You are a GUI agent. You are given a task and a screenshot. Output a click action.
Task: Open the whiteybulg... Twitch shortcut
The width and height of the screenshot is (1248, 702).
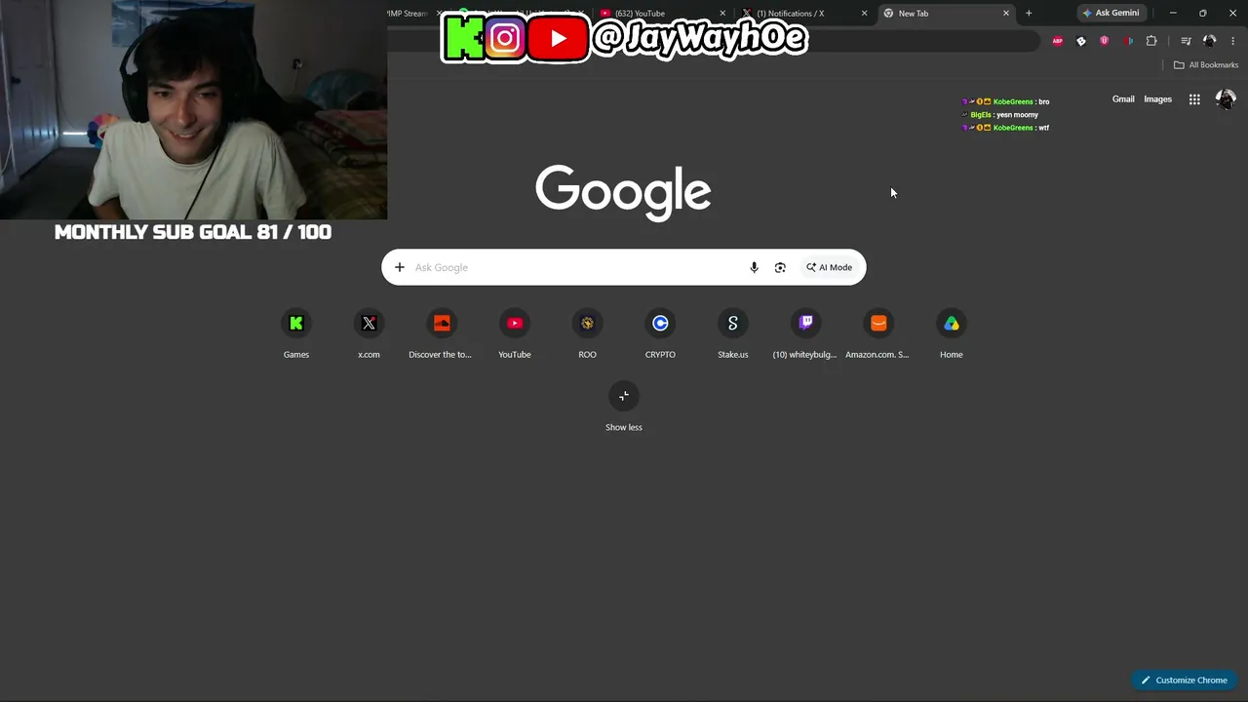click(x=805, y=334)
